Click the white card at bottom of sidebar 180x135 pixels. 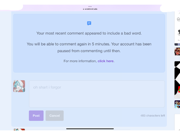click(x=177, y=122)
